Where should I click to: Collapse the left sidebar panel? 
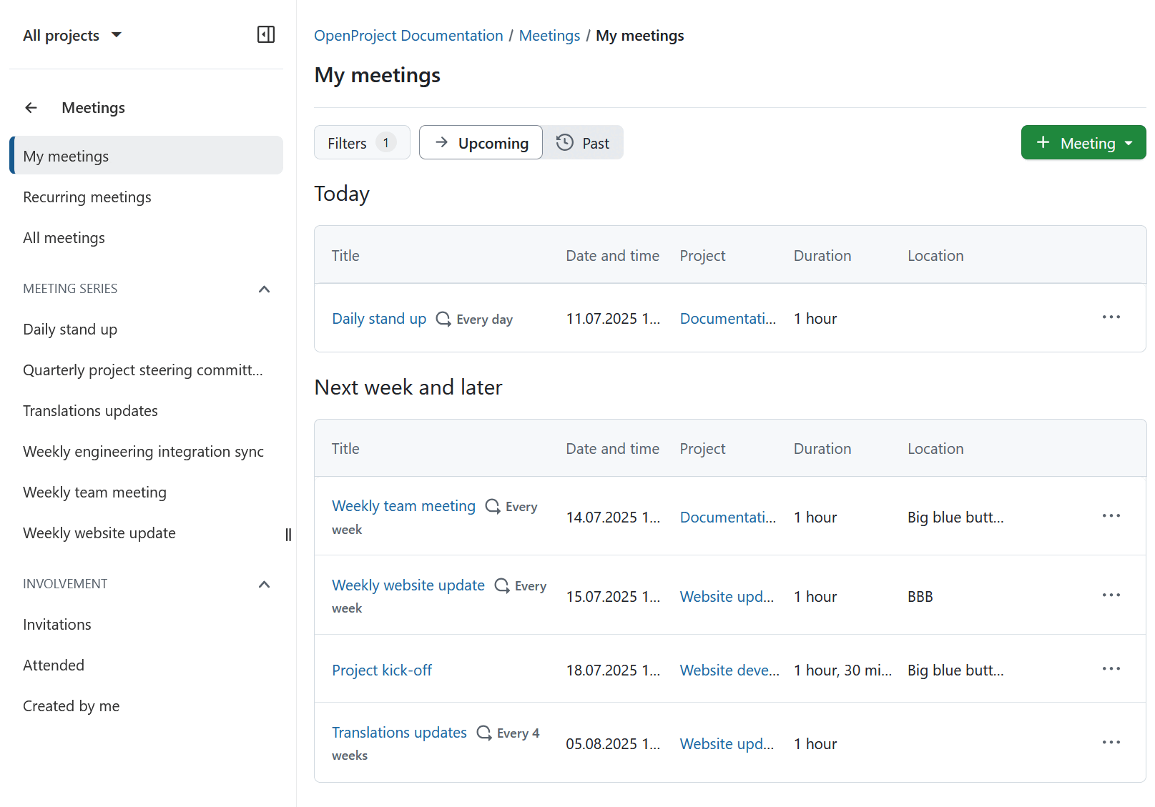tap(265, 34)
